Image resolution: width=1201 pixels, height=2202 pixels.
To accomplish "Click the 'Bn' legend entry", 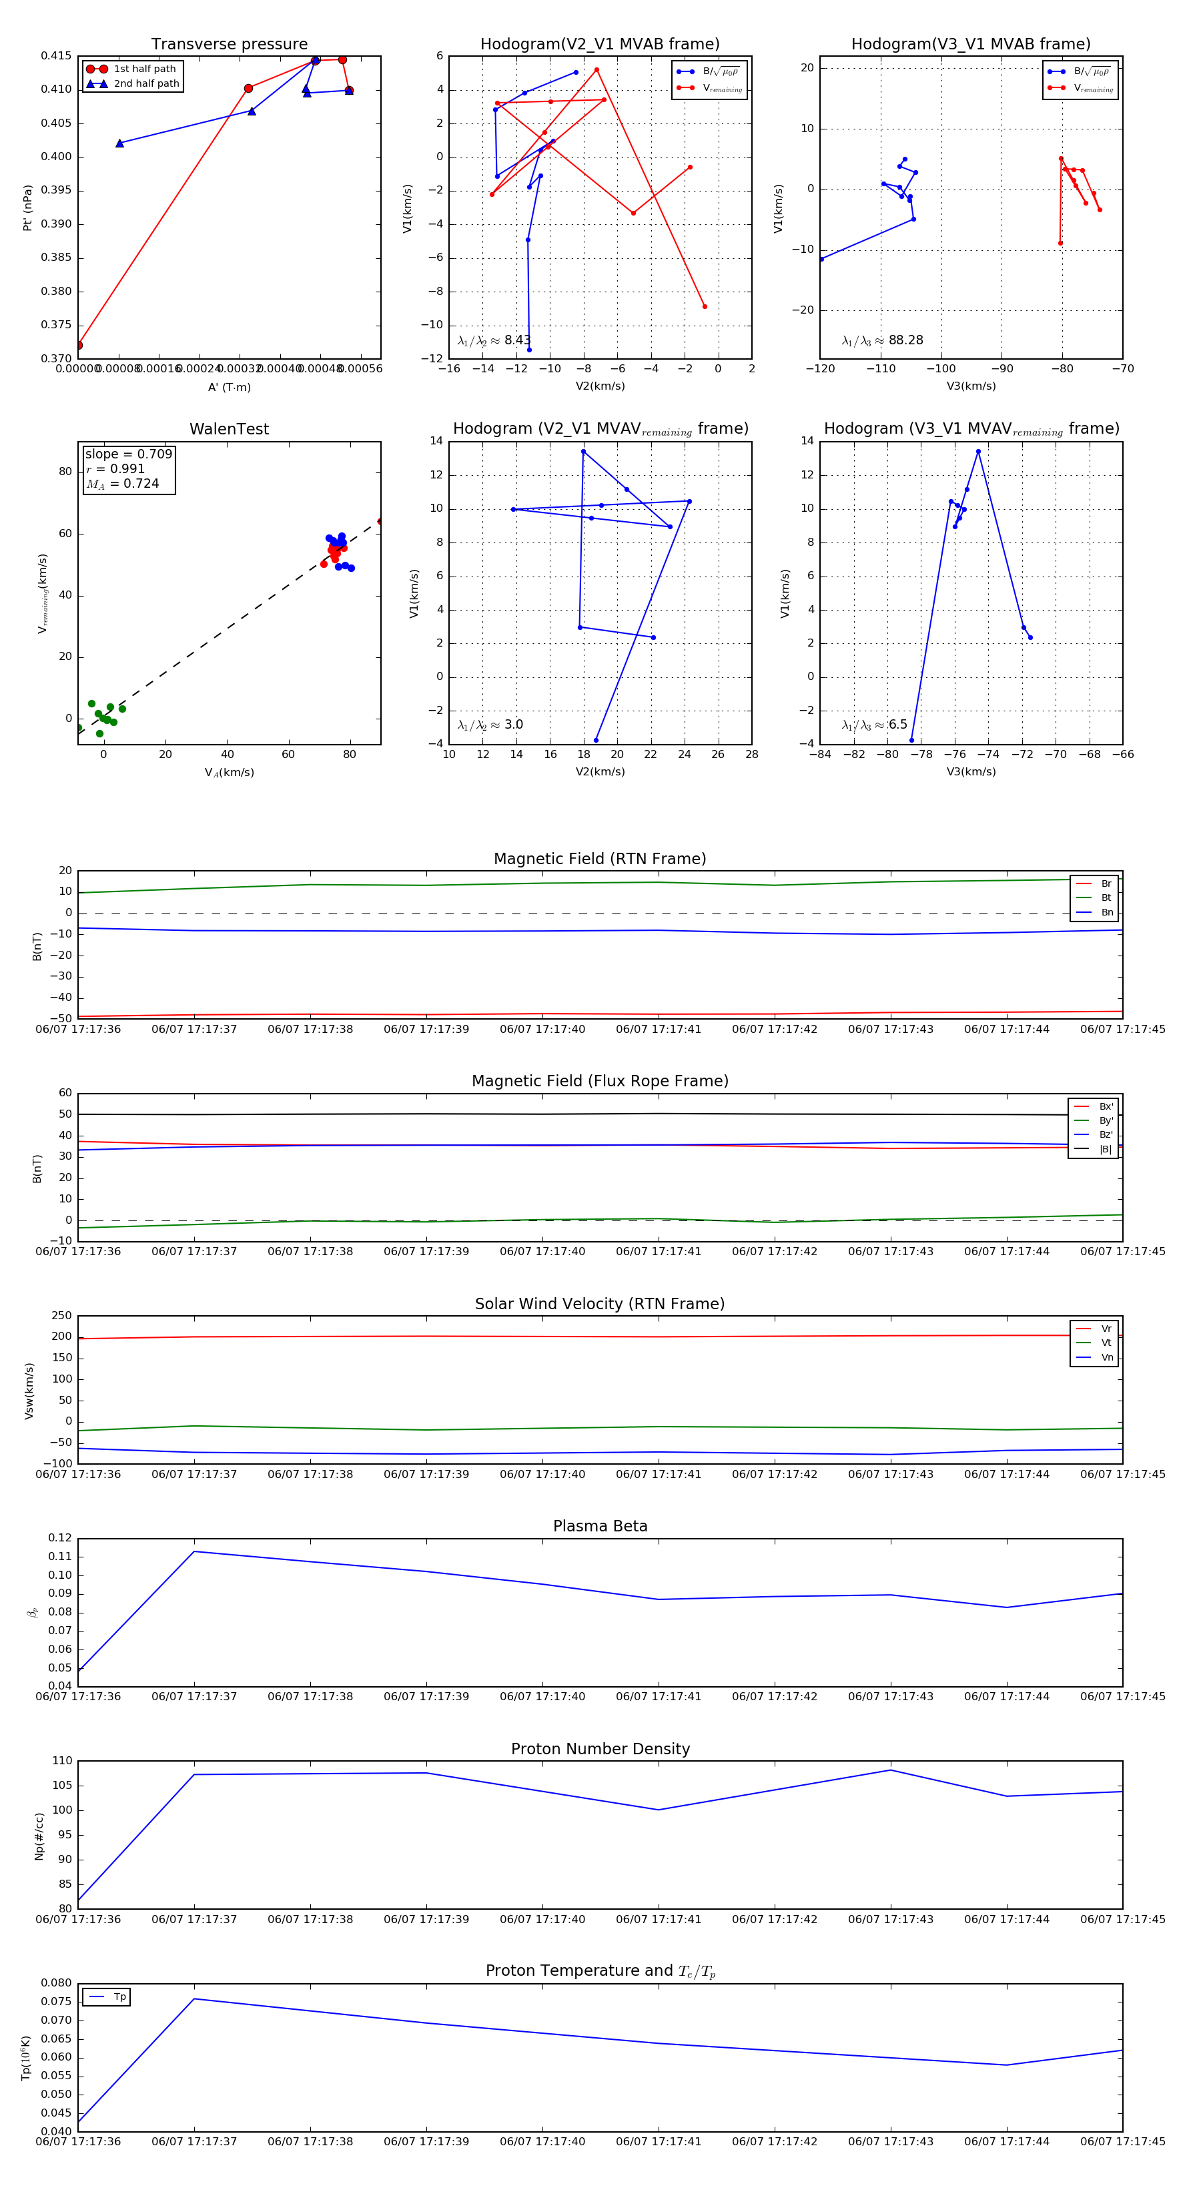I will tap(1095, 912).
